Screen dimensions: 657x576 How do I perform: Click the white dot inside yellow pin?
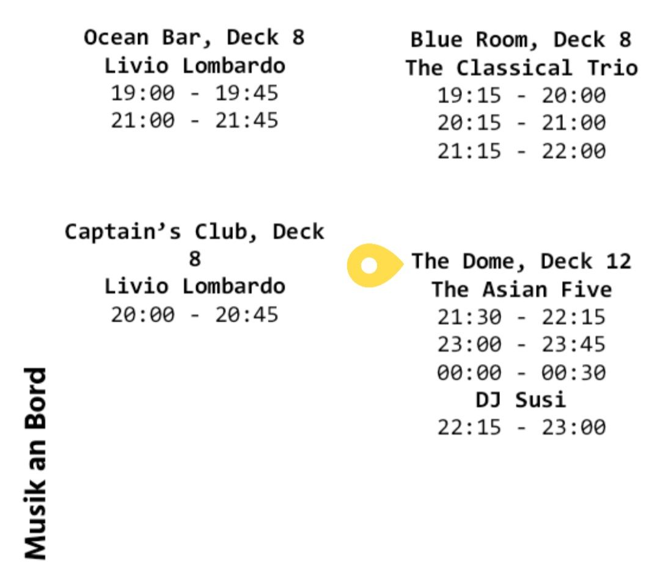(369, 266)
